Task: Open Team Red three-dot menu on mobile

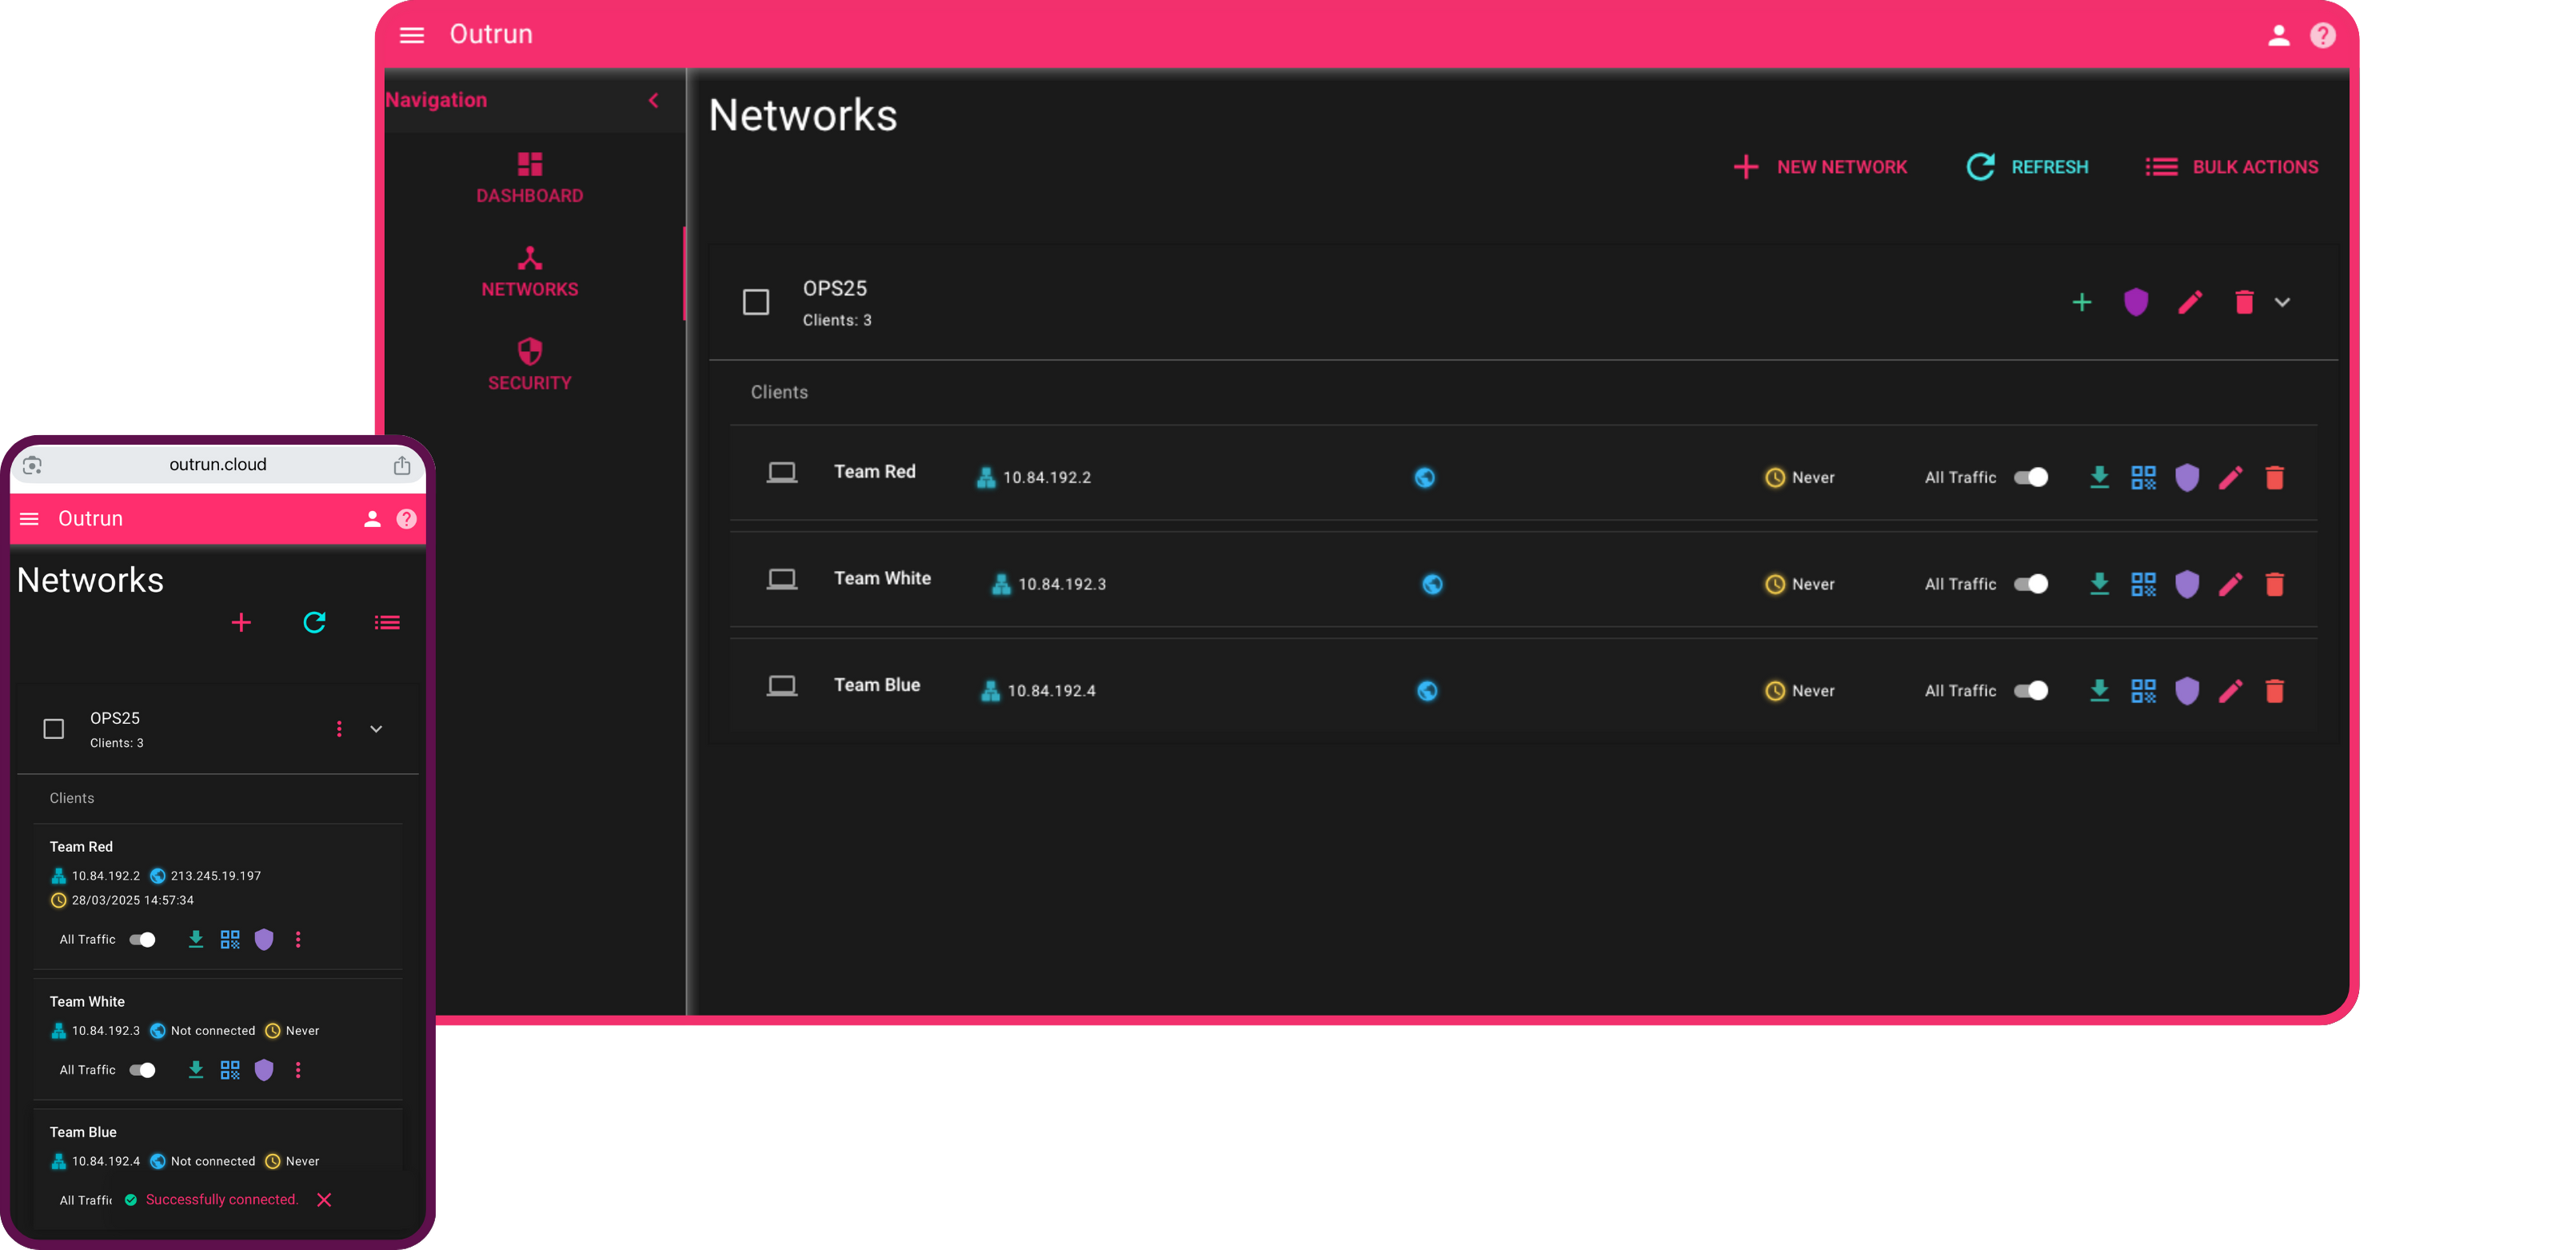Action: (x=298, y=938)
